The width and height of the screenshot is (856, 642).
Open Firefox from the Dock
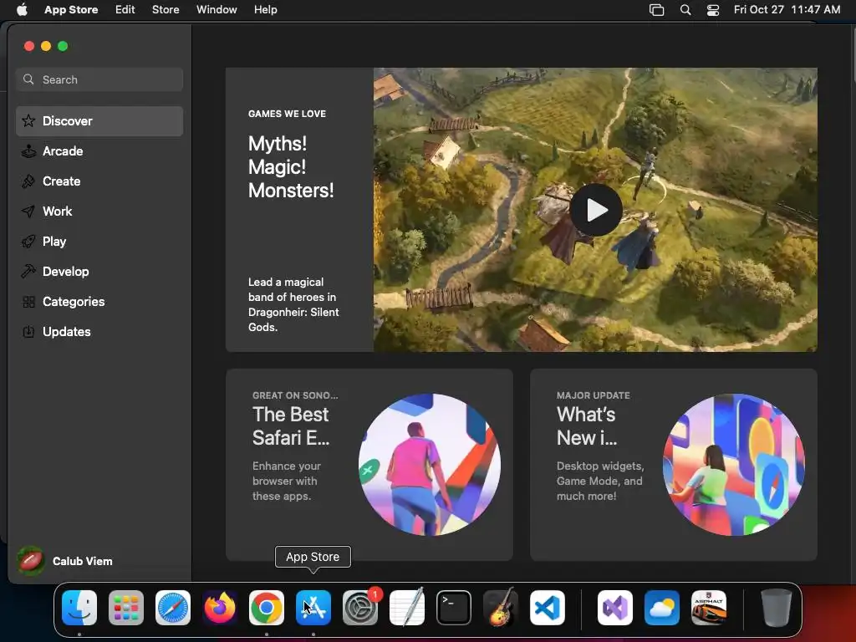click(220, 608)
